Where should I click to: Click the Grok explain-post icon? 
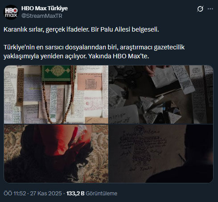click(x=200, y=9)
